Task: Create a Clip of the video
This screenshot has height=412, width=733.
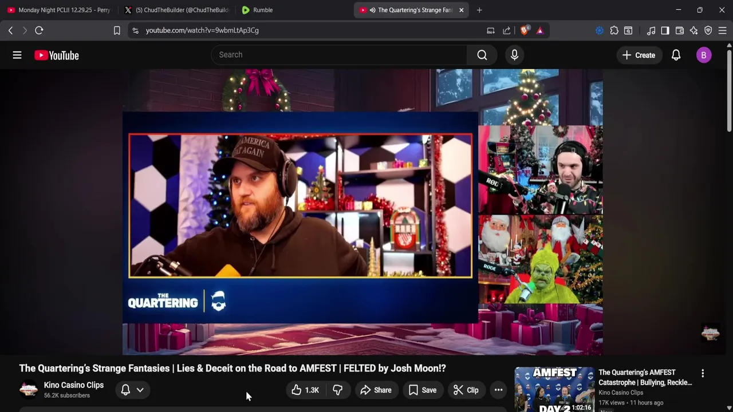Action: point(466,390)
